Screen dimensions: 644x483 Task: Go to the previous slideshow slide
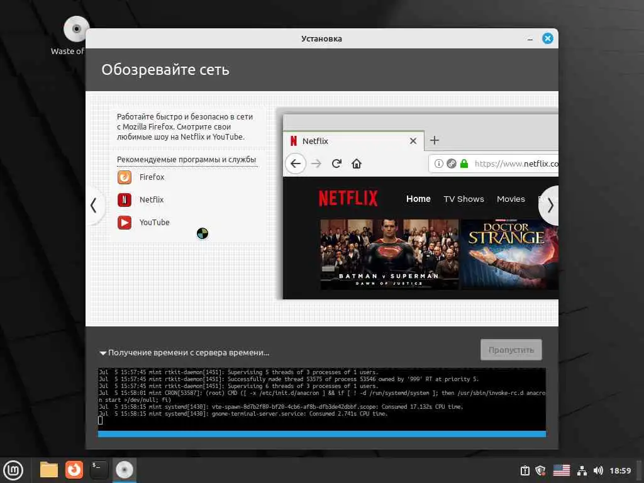tap(94, 206)
